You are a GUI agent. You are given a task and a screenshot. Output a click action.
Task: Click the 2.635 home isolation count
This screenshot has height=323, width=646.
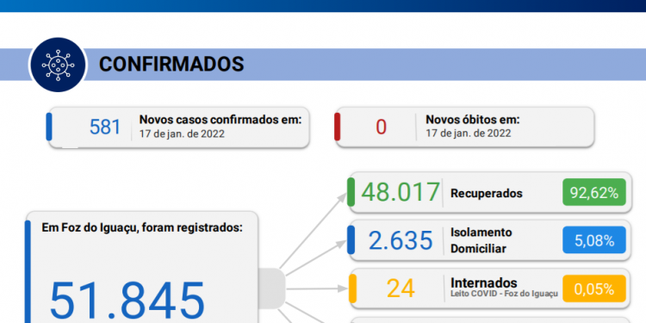tap(401, 241)
